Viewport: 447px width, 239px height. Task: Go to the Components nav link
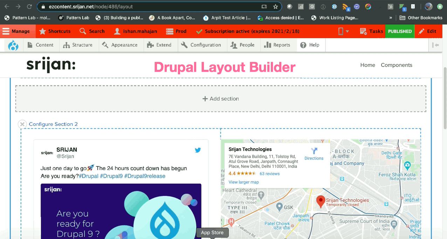397,65
